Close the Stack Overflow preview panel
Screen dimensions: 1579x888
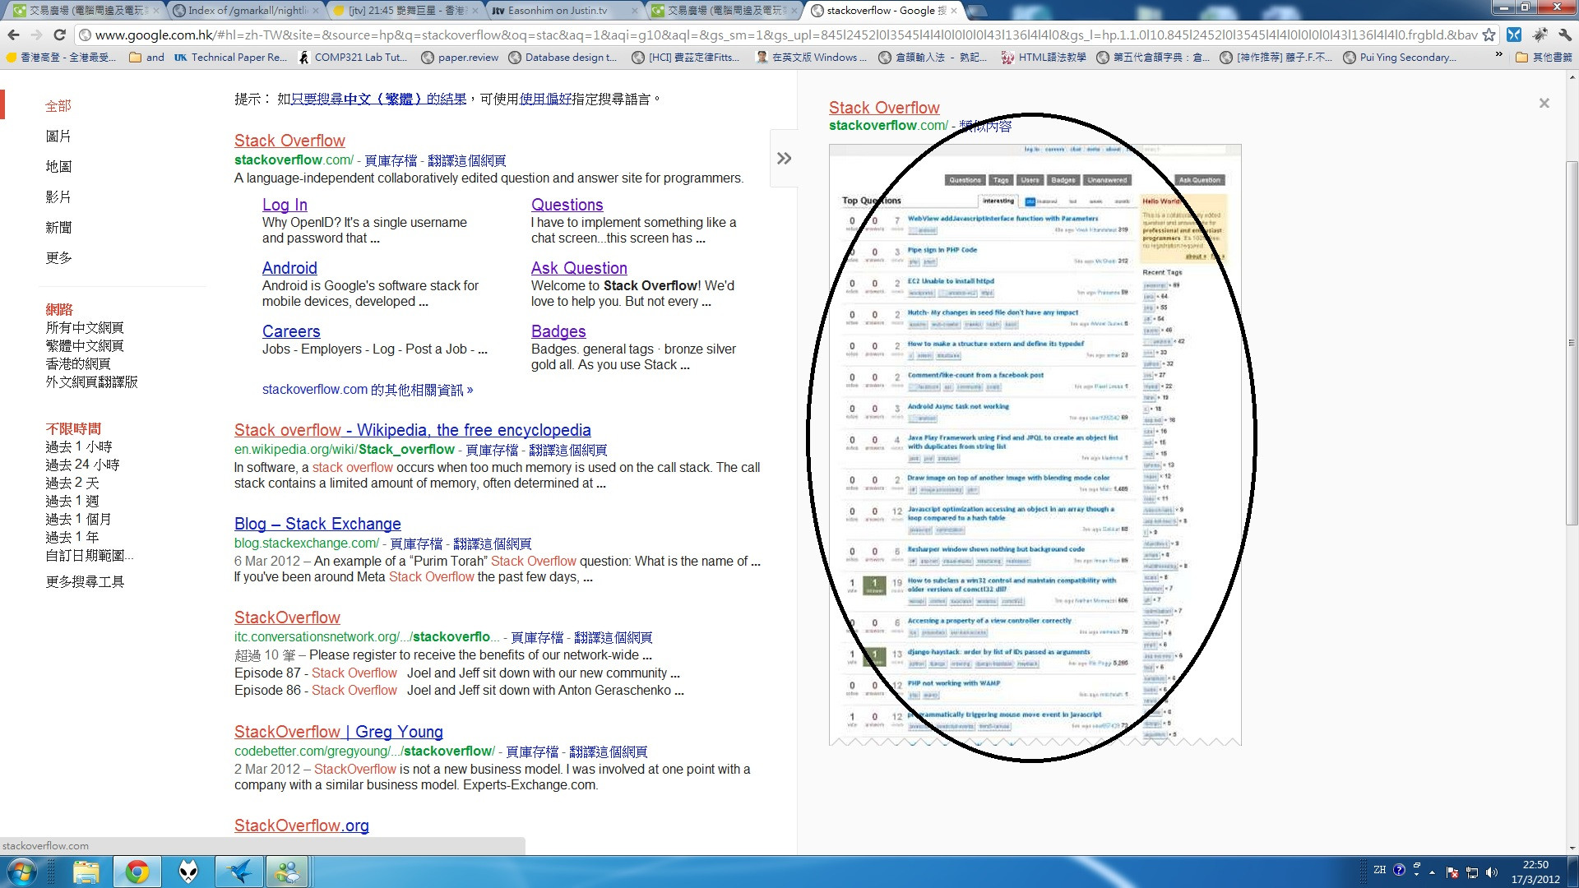(x=1544, y=104)
